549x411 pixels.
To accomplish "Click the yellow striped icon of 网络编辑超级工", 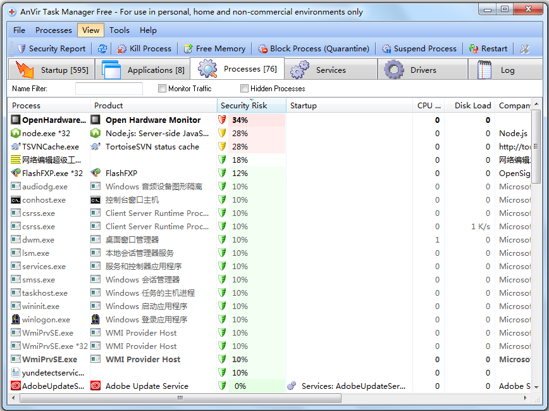I will point(16,160).
